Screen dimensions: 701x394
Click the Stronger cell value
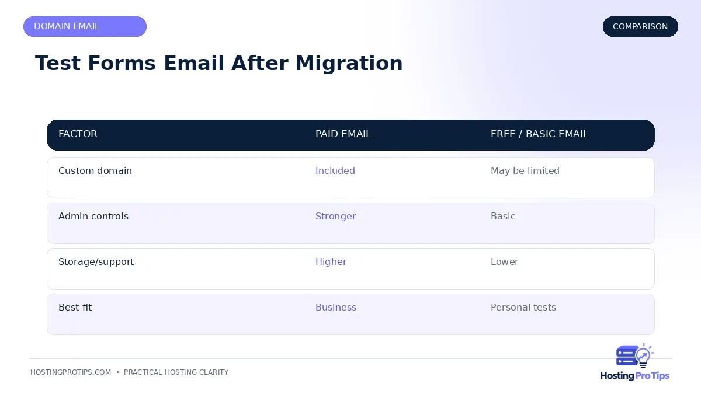(x=335, y=216)
